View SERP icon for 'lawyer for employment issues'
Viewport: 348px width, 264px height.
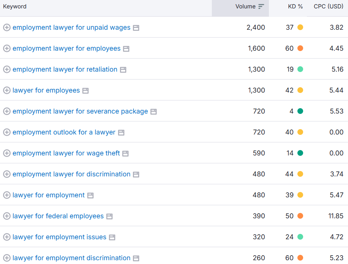[x=112, y=237]
